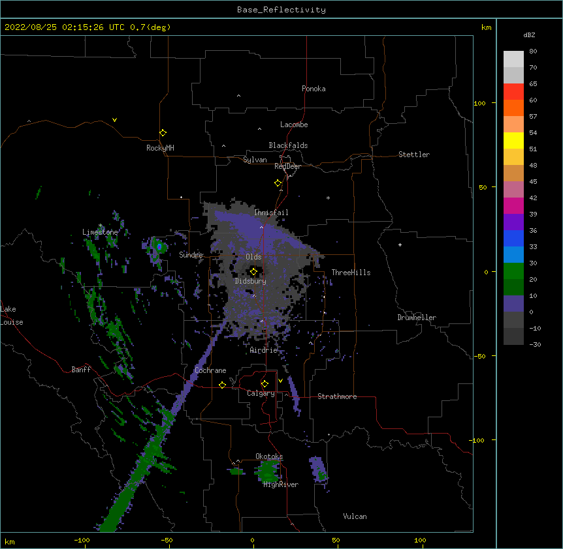Click the Innisfail city label

point(271,213)
